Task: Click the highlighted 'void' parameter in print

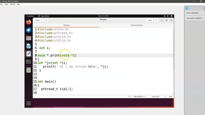Action: pyautogui.click(x=65, y=55)
